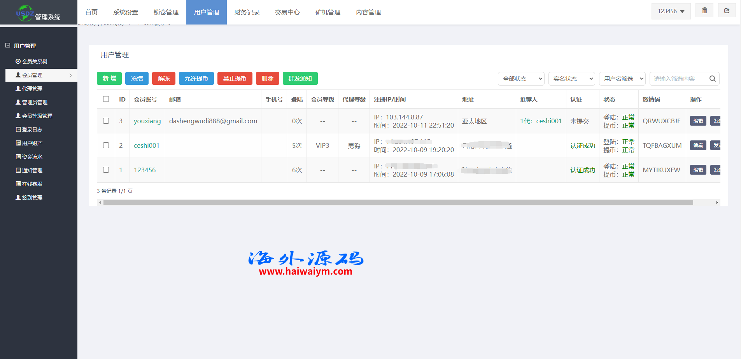The width and height of the screenshot is (741, 359).
Task: Go to 签到管理 in sidebar
Action: coord(32,198)
